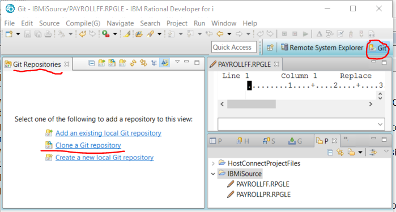
Task: Collapse All in Project Explorer toolbar
Action: coord(330,152)
